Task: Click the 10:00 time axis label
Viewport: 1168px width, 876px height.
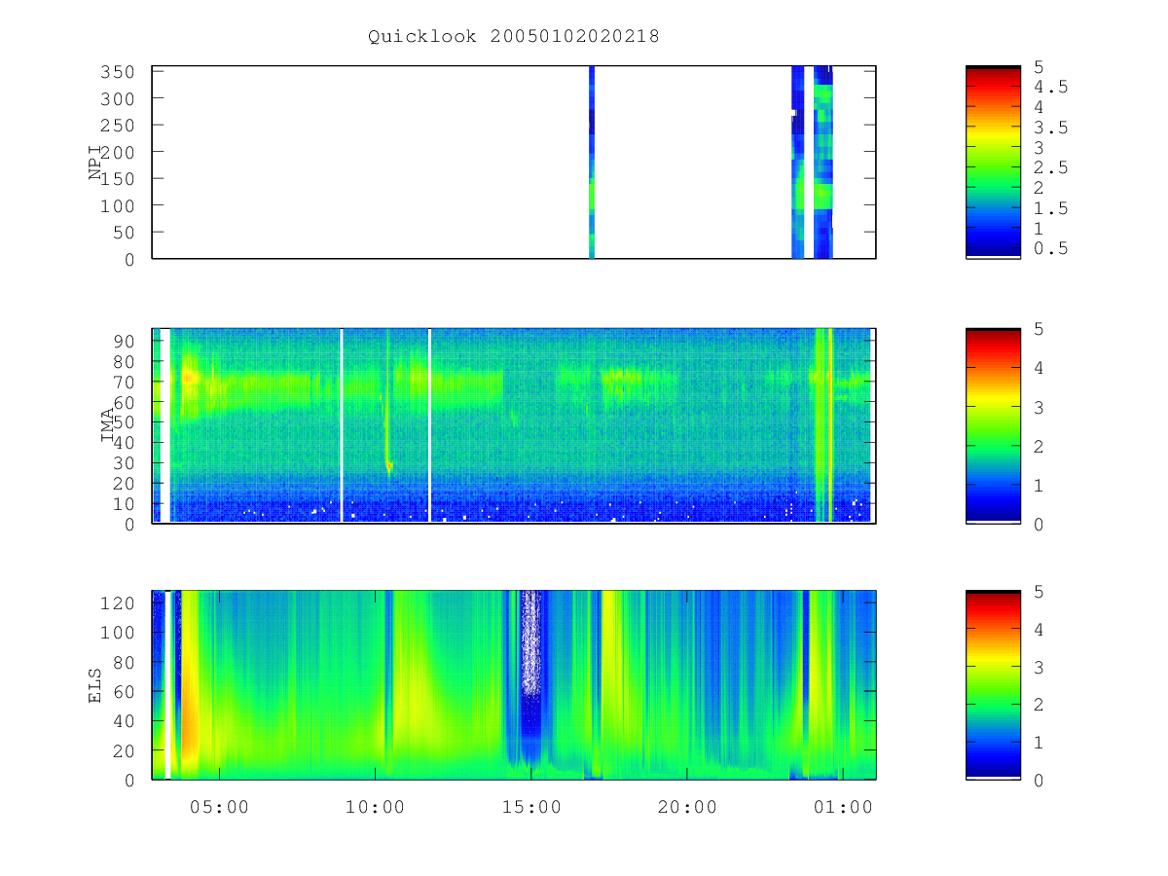Action: (x=376, y=807)
